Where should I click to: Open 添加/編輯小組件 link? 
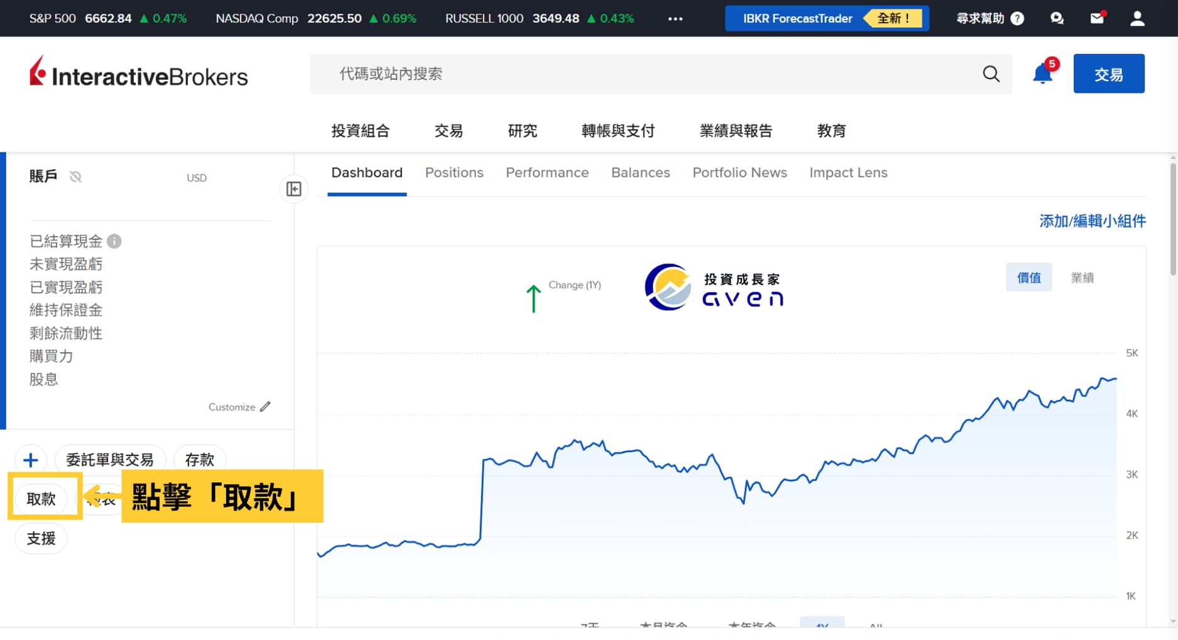pyautogui.click(x=1092, y=221)
